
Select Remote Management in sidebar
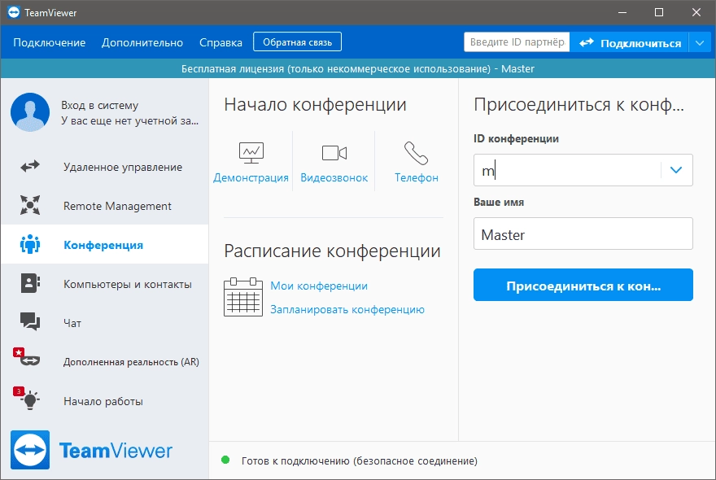coord(105,206)
